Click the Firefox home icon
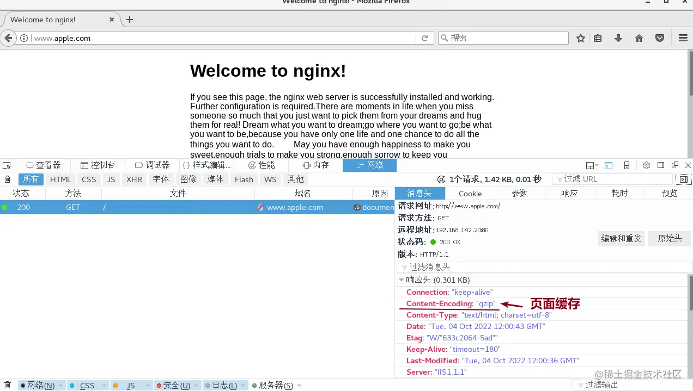Image resolution: width=693 pixels, height=391 pixels. point(639,38)
